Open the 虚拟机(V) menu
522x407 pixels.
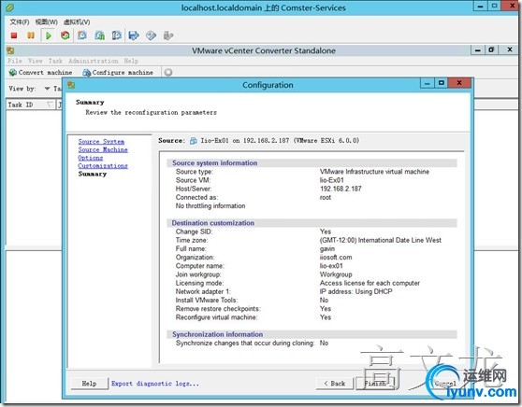coord(77,22)
